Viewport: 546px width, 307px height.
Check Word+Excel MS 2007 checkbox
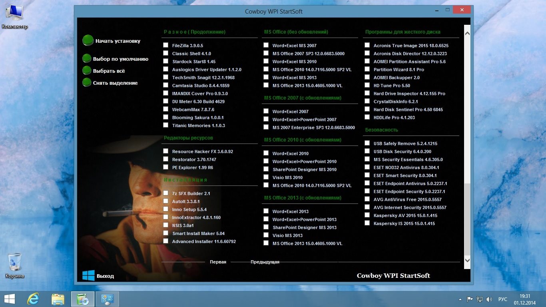coord(266,45)
